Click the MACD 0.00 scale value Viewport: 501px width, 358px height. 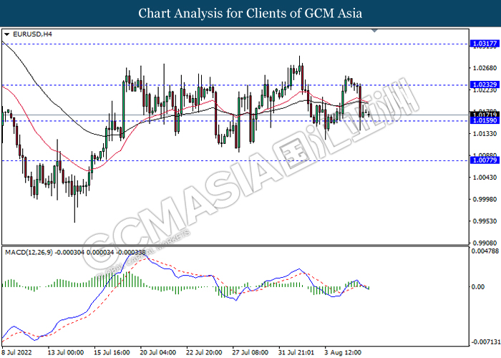coord(478,286)
